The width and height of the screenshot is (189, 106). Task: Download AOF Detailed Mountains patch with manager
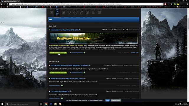58,73
